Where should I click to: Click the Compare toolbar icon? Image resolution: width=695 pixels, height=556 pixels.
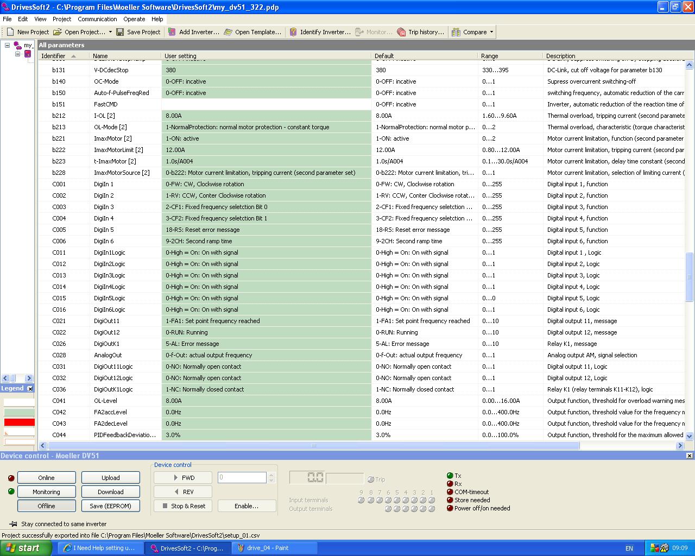456,32
